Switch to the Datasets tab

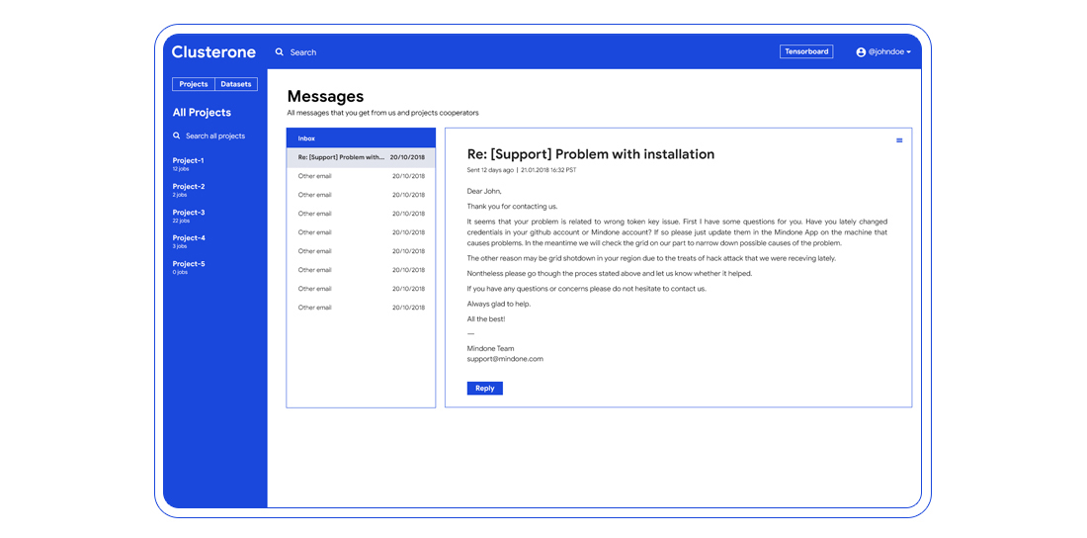[x=236, y=84]
